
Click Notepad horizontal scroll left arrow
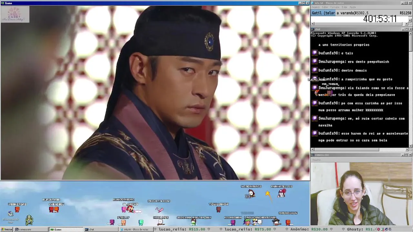pos(312,24)
